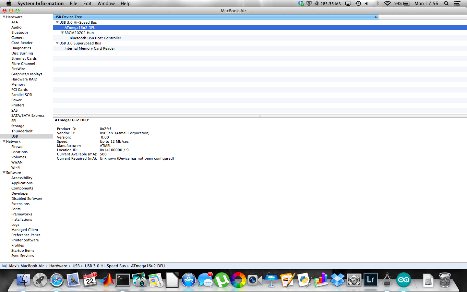
Task: Collapse USB 3.0 SuperSpeed Bus triangle
Action: coord(57,43)
